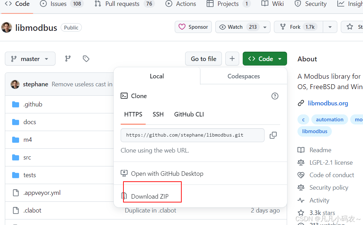Open the .clabot file
Screen dimensions: 363x225
point(32,210)
